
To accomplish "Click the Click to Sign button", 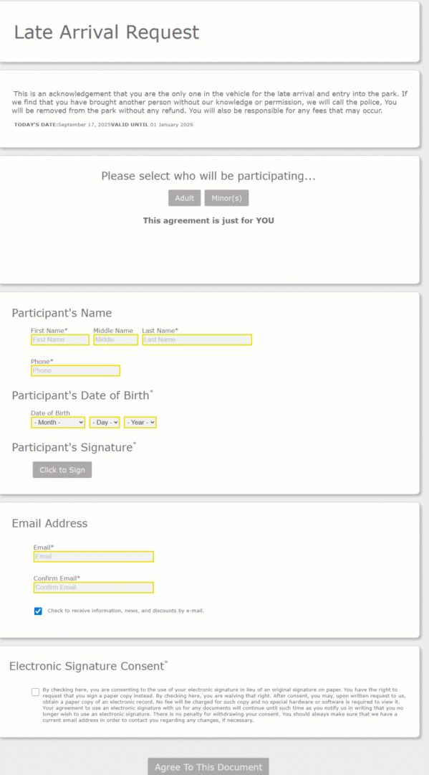I will [x=62, y=470].
